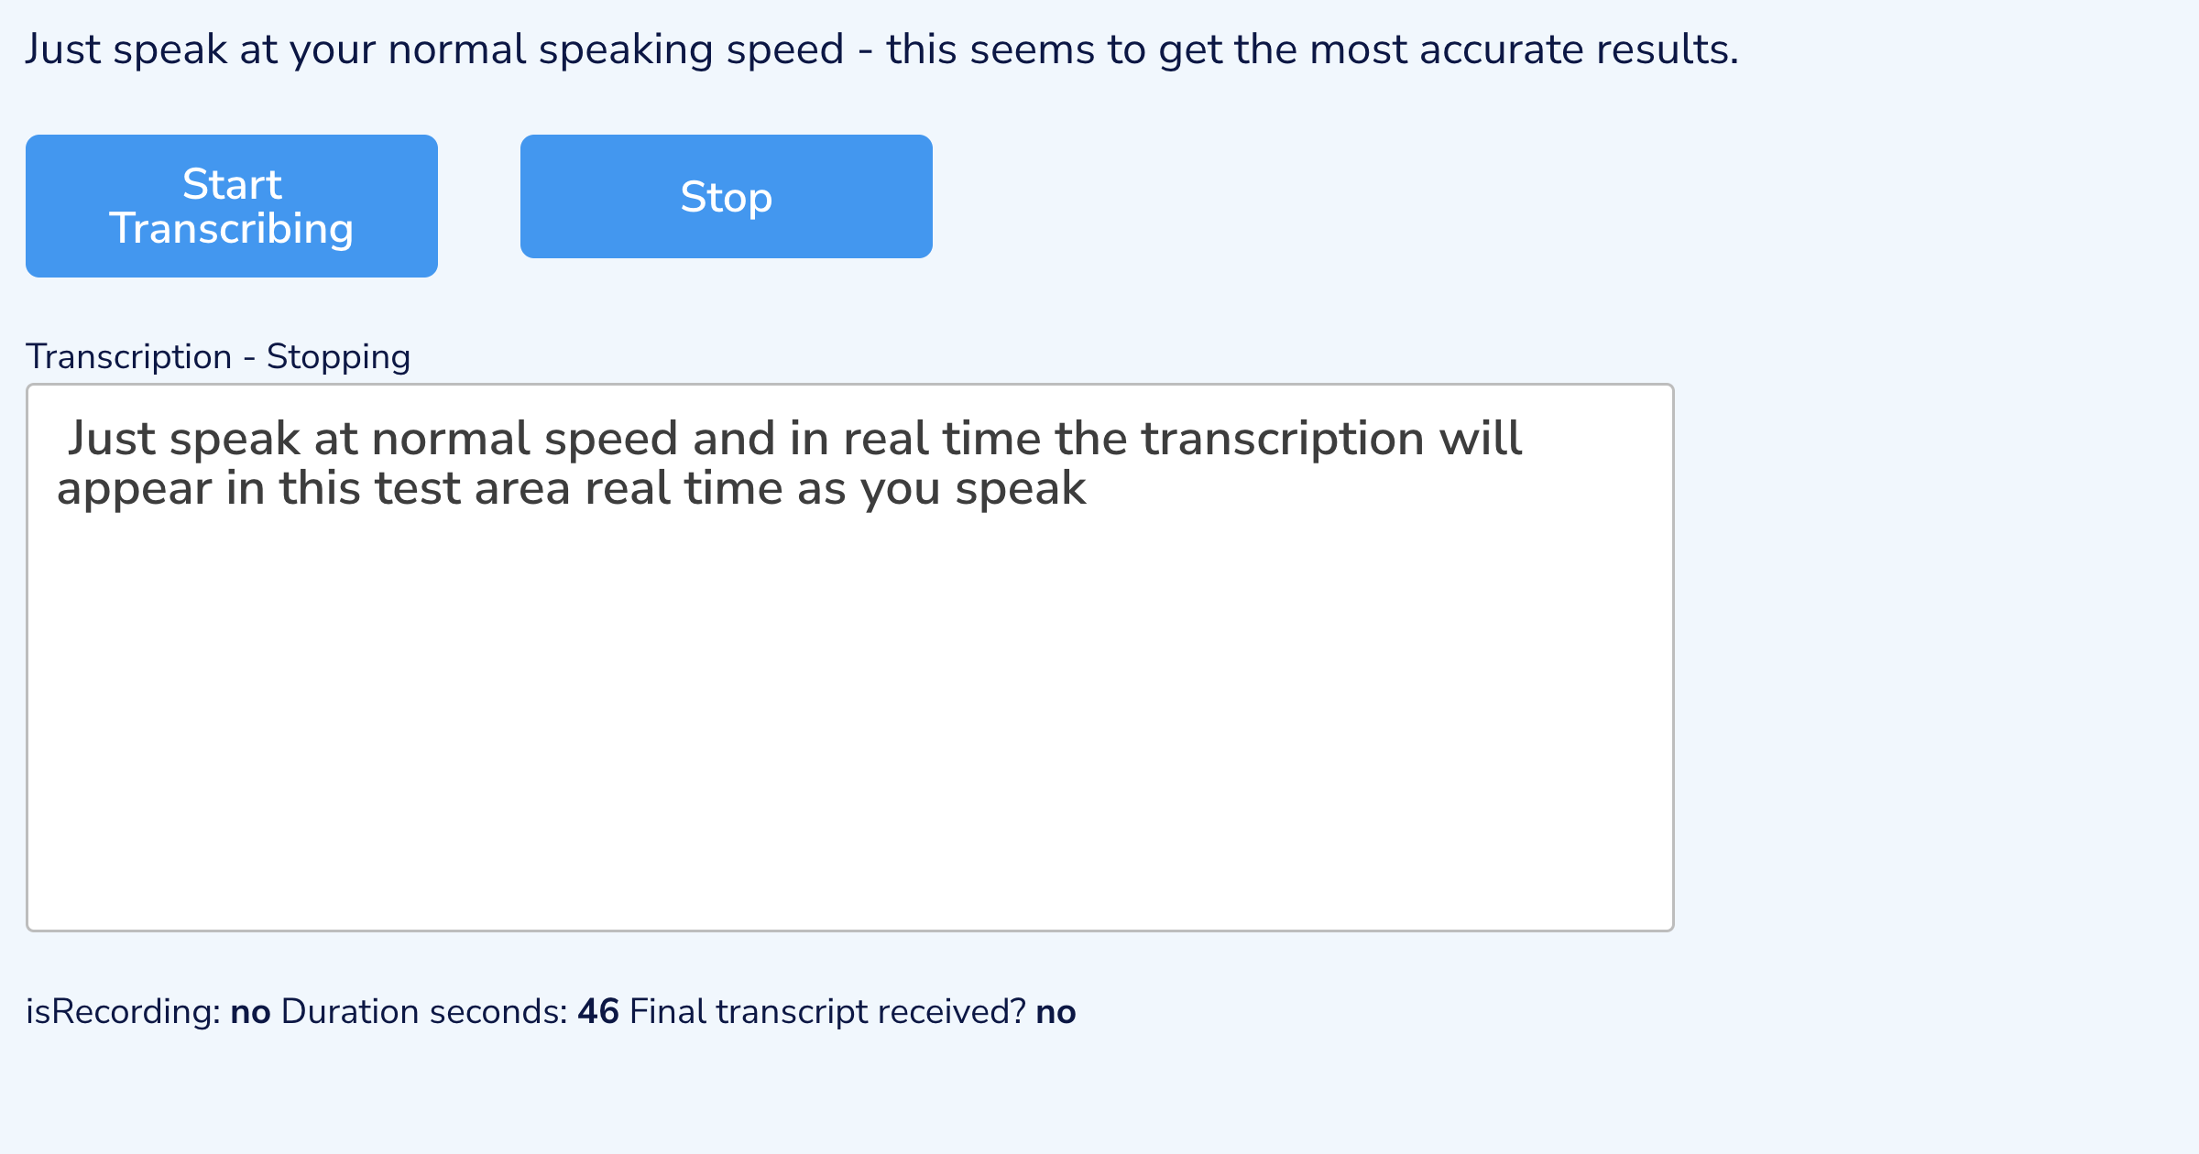Click the word "test" in the transcribed text

pyautogui.click(x=417, y=488)
